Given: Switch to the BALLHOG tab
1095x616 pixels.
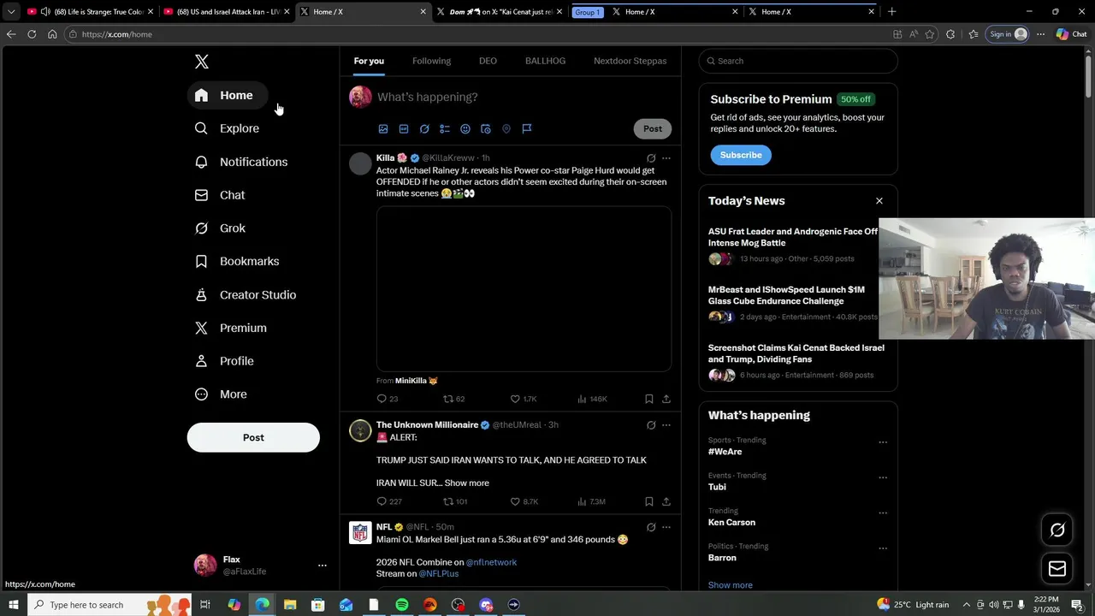Looking at the screenshot, I should click(x=545, y=61).
